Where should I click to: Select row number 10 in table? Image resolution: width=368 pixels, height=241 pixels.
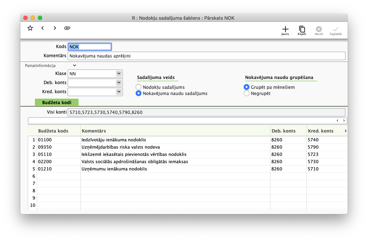[33, 205]
